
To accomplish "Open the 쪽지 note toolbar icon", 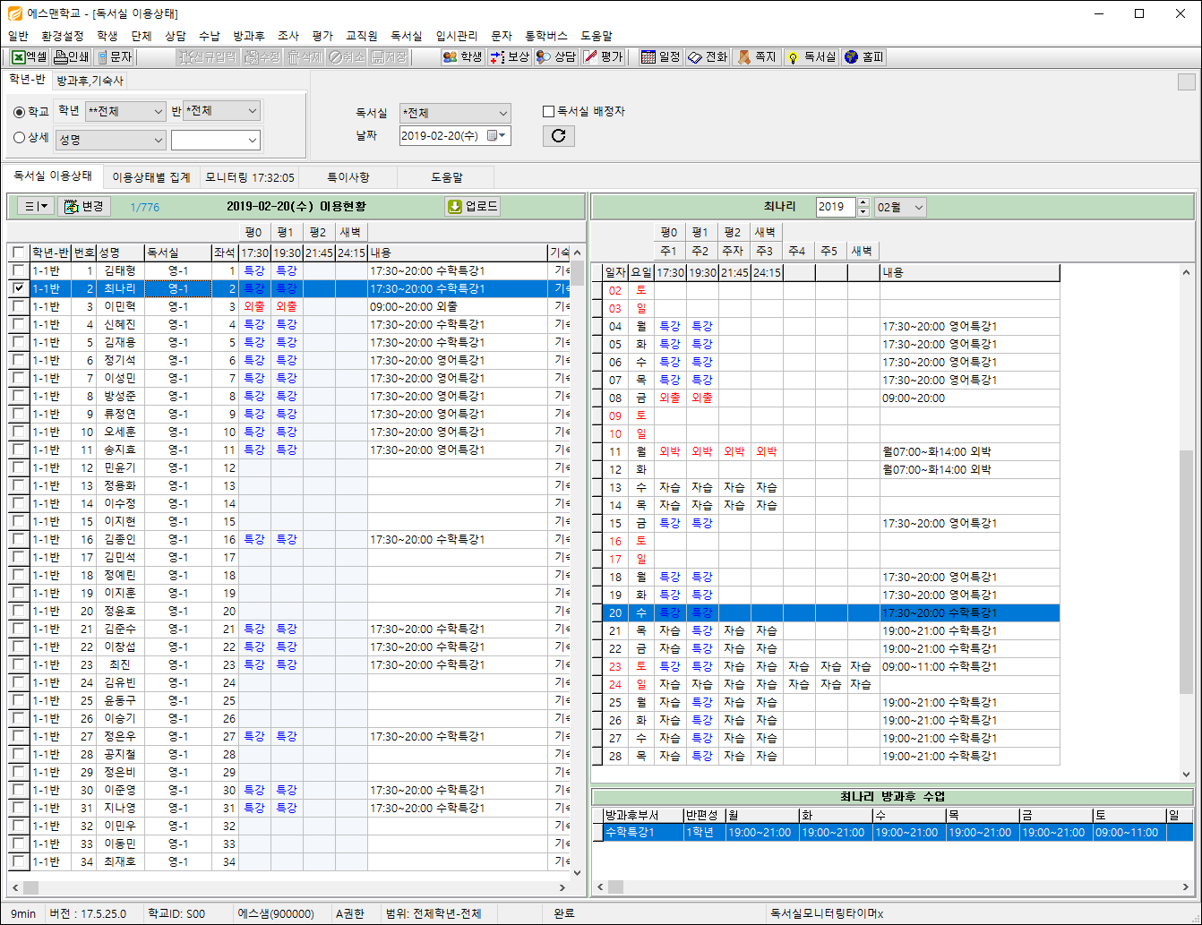I will (757, 56).
